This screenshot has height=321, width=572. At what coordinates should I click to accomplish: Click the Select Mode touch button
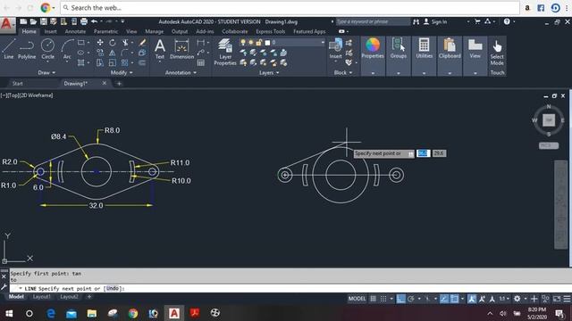point(497,53)
